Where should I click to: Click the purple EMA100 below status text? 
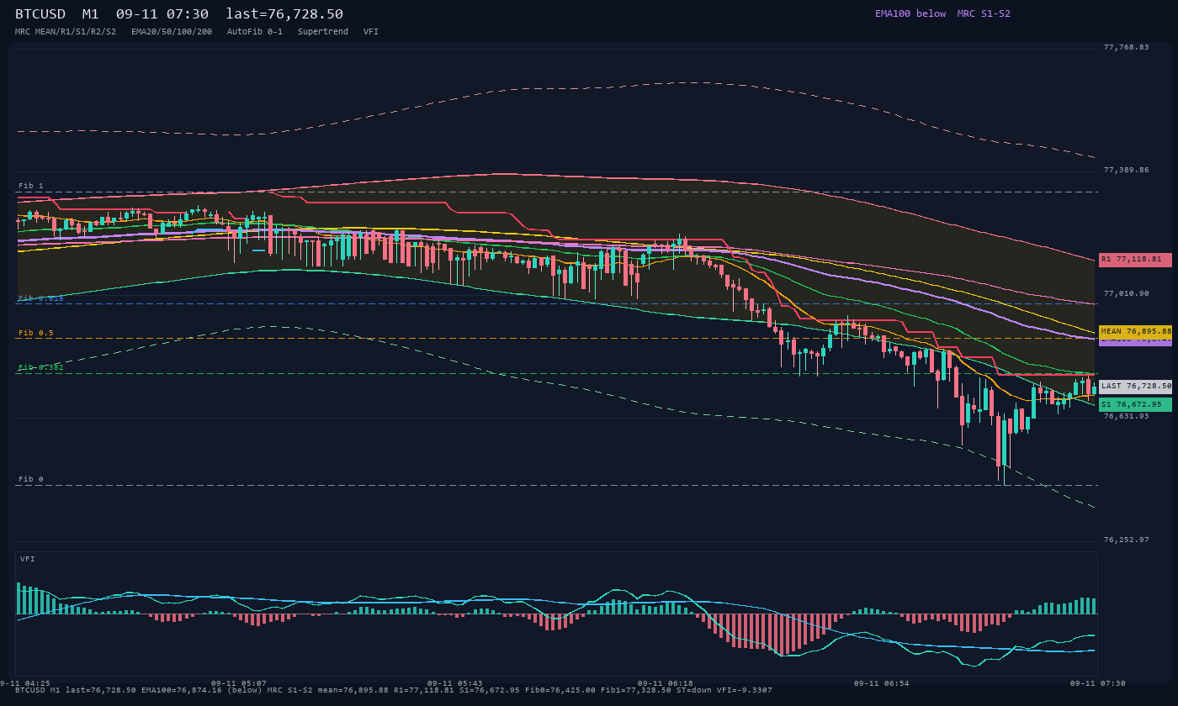tap(910, 13)
